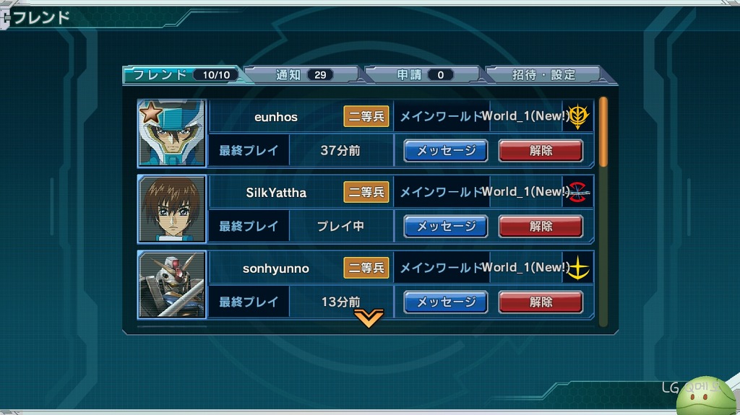Click the yellow Federation emblem on sonhyunno row
Viewport: 740px width, 415px height.
579,268
